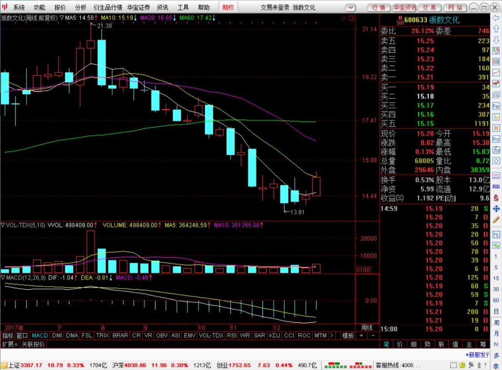This screenshot has height=370, width=502.
Task: Click the 周线 period selector label
Action: [x=367, y=327]
